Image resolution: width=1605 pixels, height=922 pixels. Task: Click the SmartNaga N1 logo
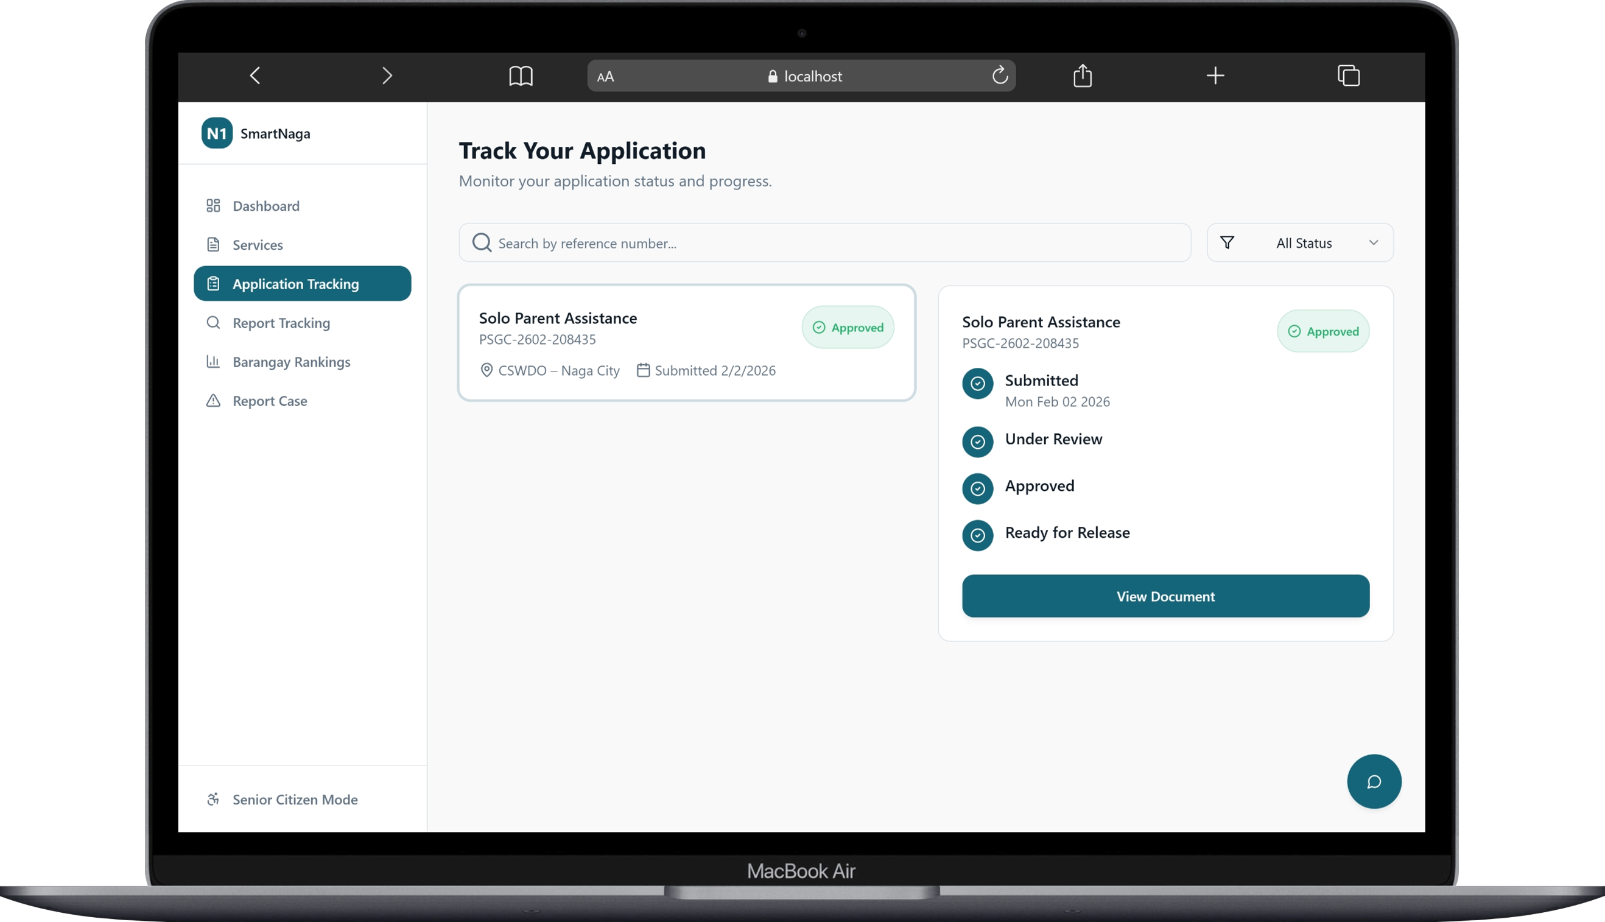[x=217, y=133]
